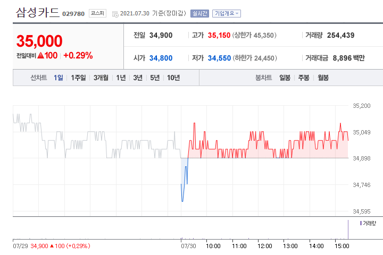Click the blue opening dip on chart
Viewport: 383px width, 255px height.
(x=184, y=180)
